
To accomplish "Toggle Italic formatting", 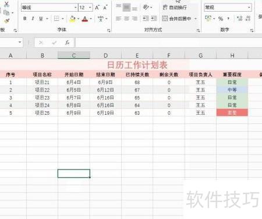I will click(33, 19).
